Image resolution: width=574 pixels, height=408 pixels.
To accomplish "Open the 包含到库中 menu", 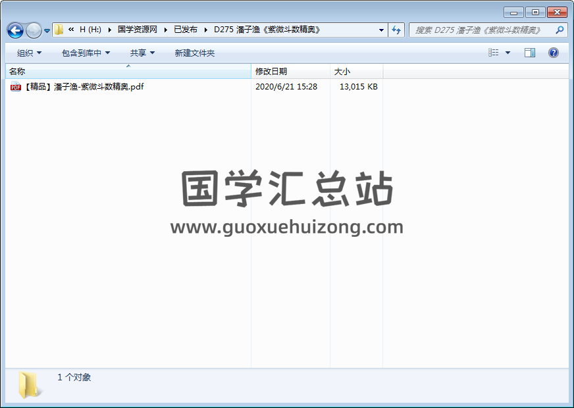I will pyautogui.click(x=86, y=53).
